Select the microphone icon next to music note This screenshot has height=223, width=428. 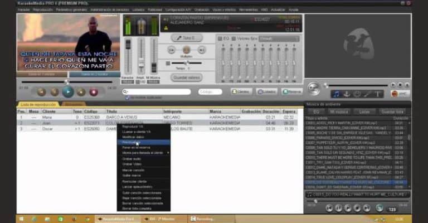pos(347,94)
